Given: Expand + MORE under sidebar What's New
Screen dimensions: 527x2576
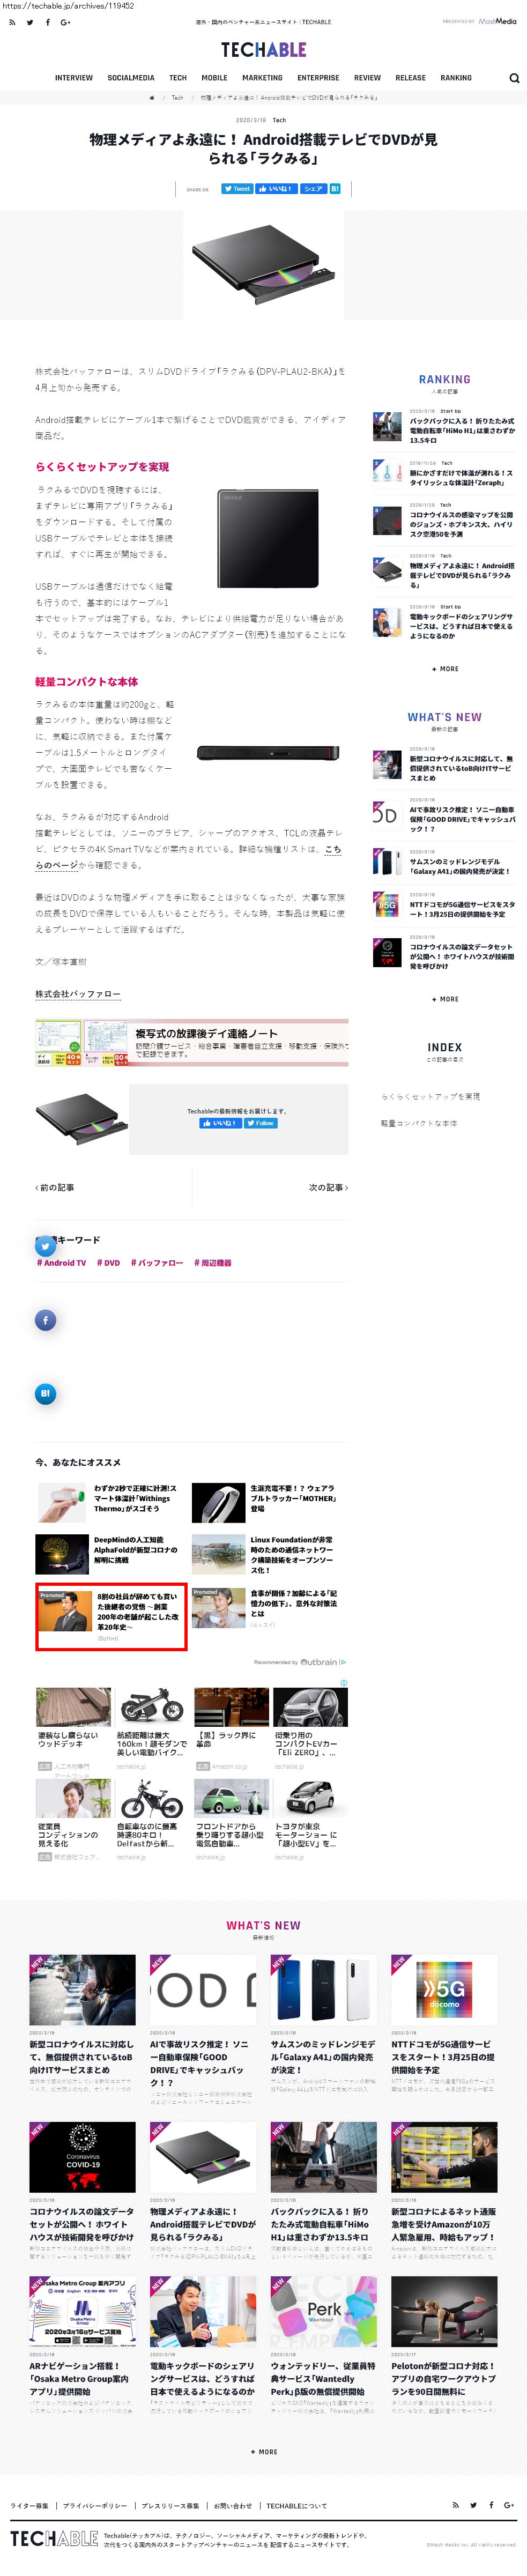Looking at the screenshot, I should pos(445,999).
